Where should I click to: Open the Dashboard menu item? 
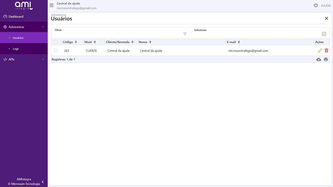tap(16, 17)
